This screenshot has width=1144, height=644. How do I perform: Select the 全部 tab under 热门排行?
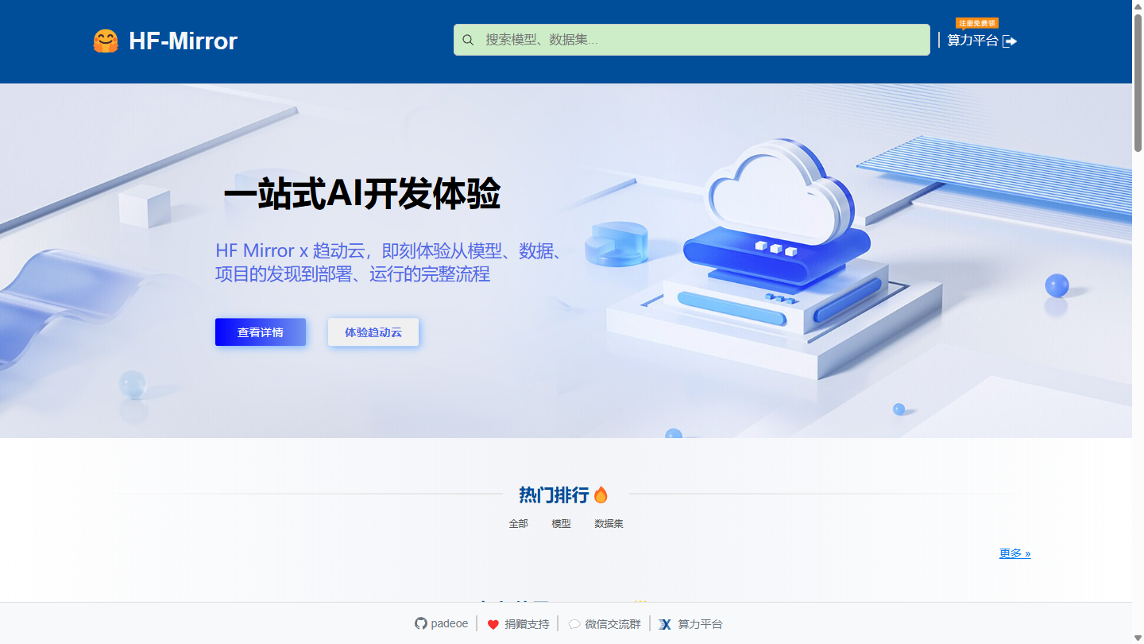pyautogui.click(x=518, y=524)
